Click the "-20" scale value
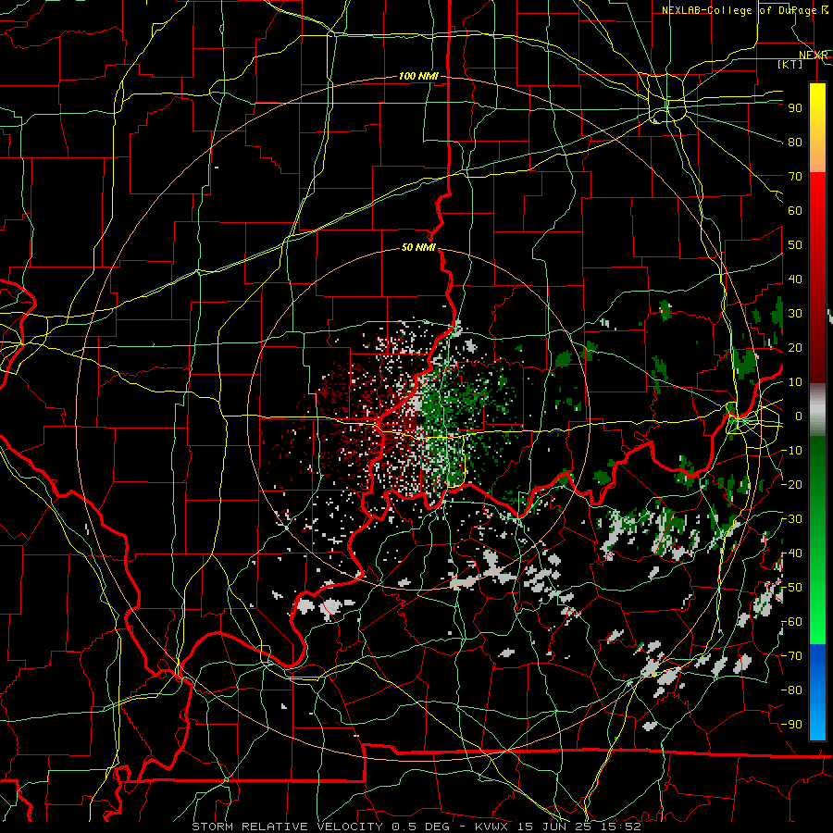833x833 pixels. pos(791,484)
